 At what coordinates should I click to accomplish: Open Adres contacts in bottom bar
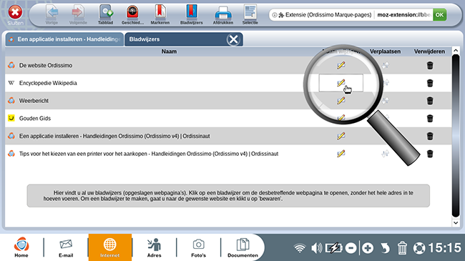tap(155, 247)
